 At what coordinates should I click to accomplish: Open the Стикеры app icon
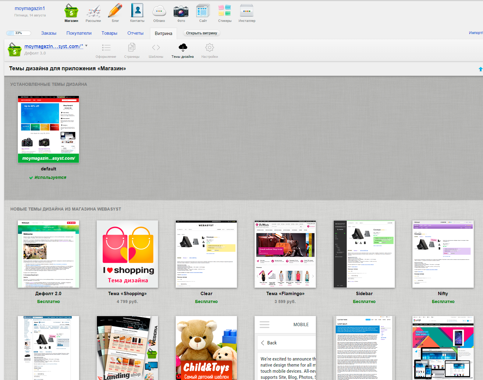(x=225, y=11)
